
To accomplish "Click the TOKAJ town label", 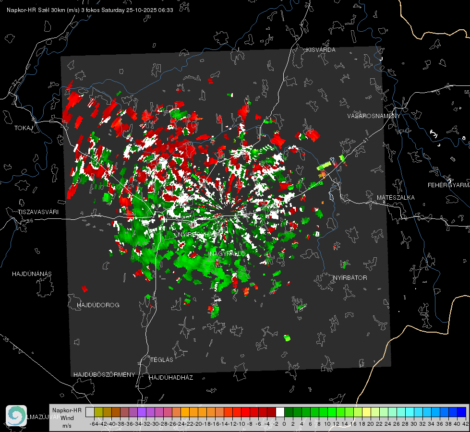I will click(x=24, y=128).
